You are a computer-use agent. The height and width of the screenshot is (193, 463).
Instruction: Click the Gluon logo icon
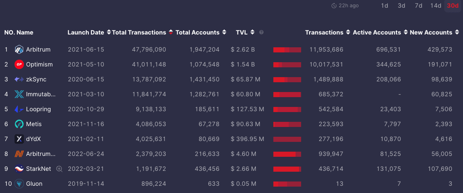pos(19,184)
